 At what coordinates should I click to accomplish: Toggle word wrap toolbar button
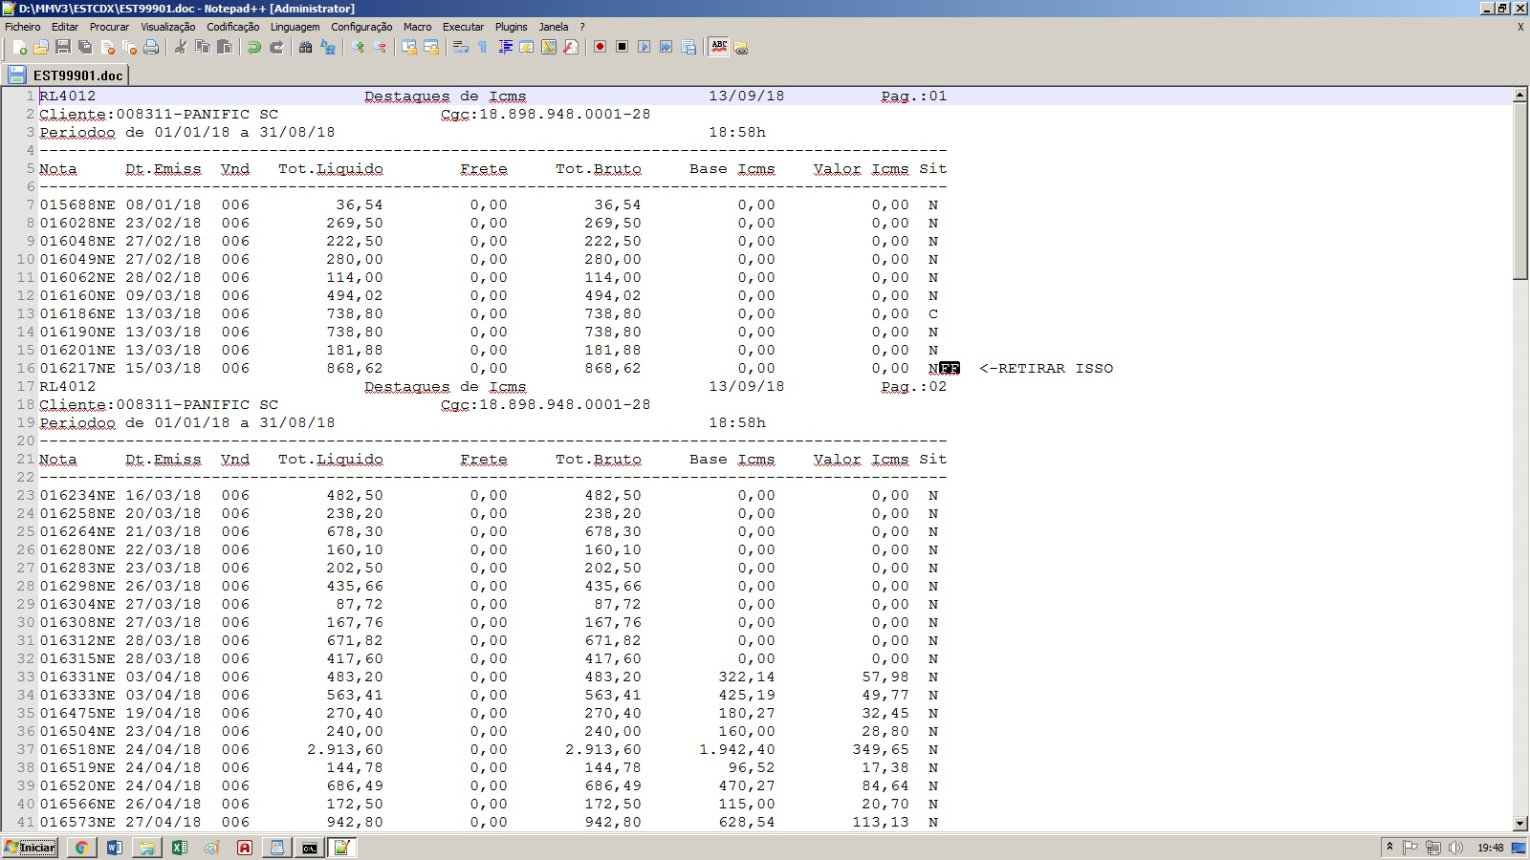coord(460,47)
